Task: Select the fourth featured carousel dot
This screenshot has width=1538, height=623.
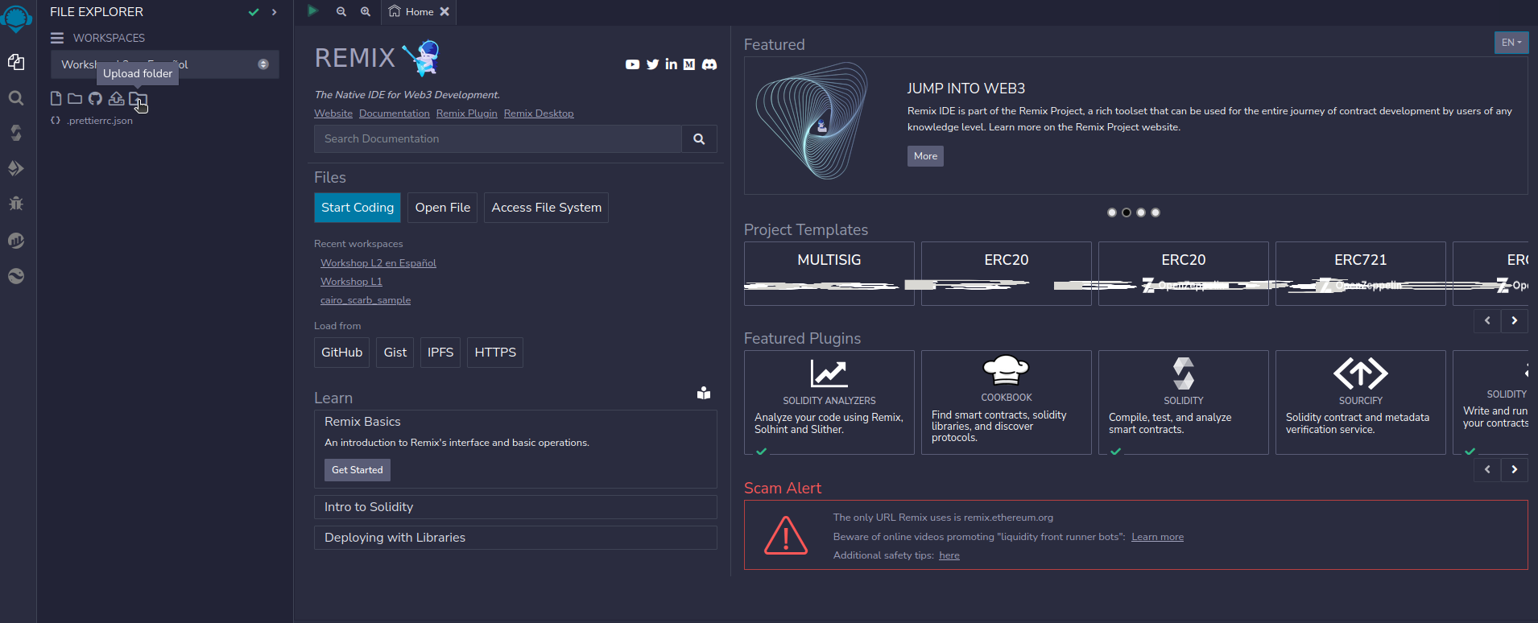Action: (1156, 212)
